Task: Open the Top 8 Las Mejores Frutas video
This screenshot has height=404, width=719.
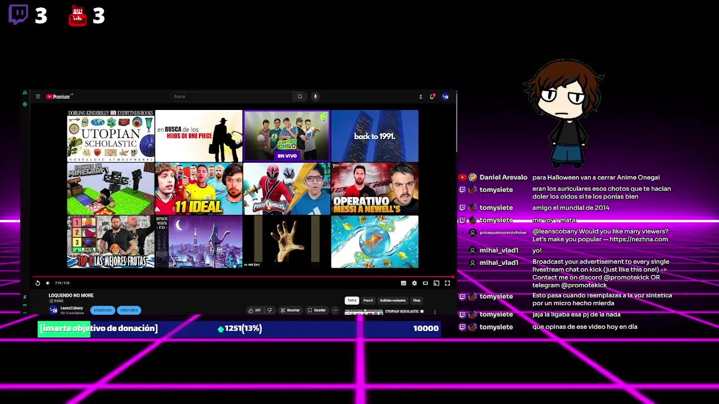Action: 111,241
